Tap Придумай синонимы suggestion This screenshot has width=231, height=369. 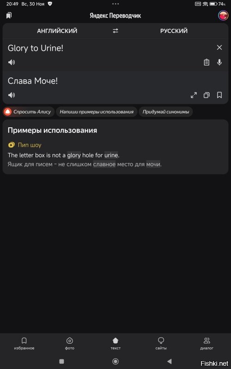(x=166, y=112)
